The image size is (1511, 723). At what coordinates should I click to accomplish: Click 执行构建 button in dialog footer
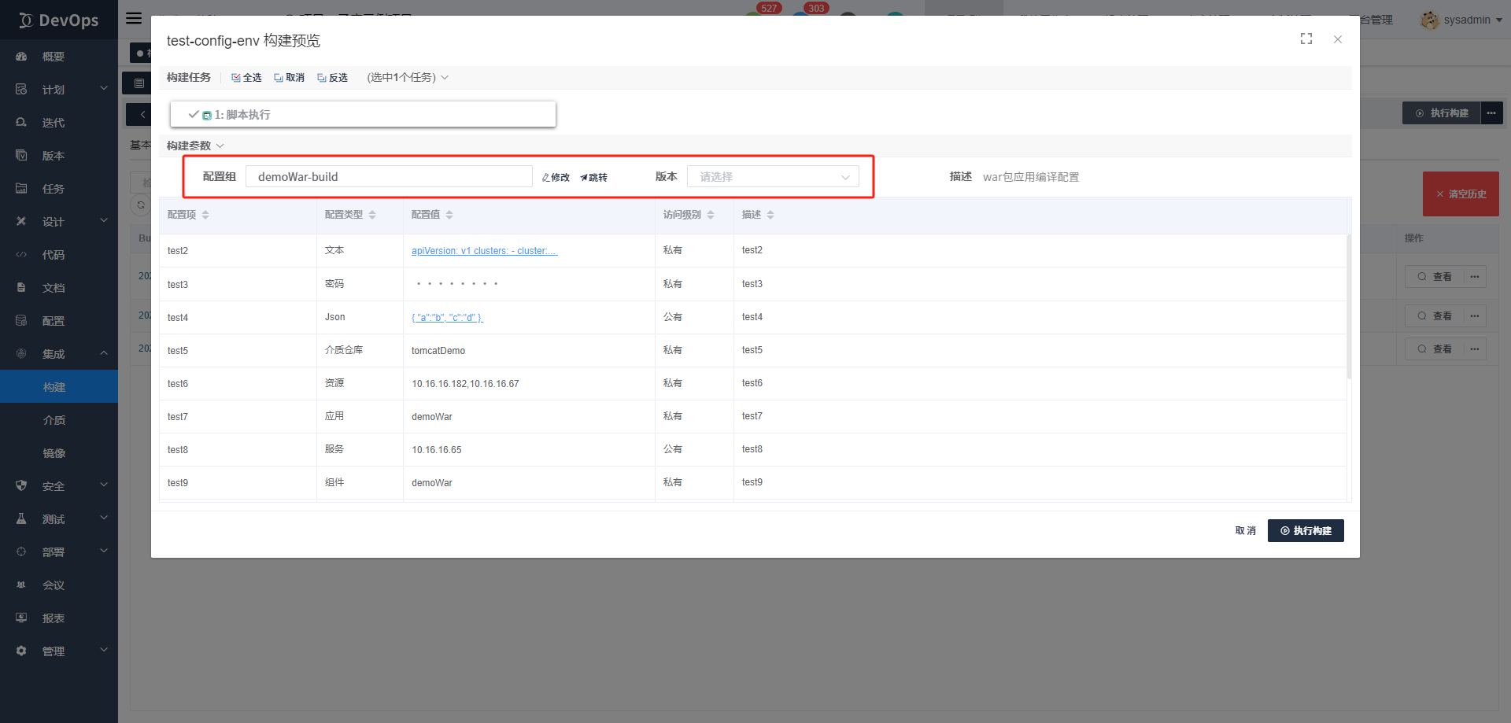1306,531
